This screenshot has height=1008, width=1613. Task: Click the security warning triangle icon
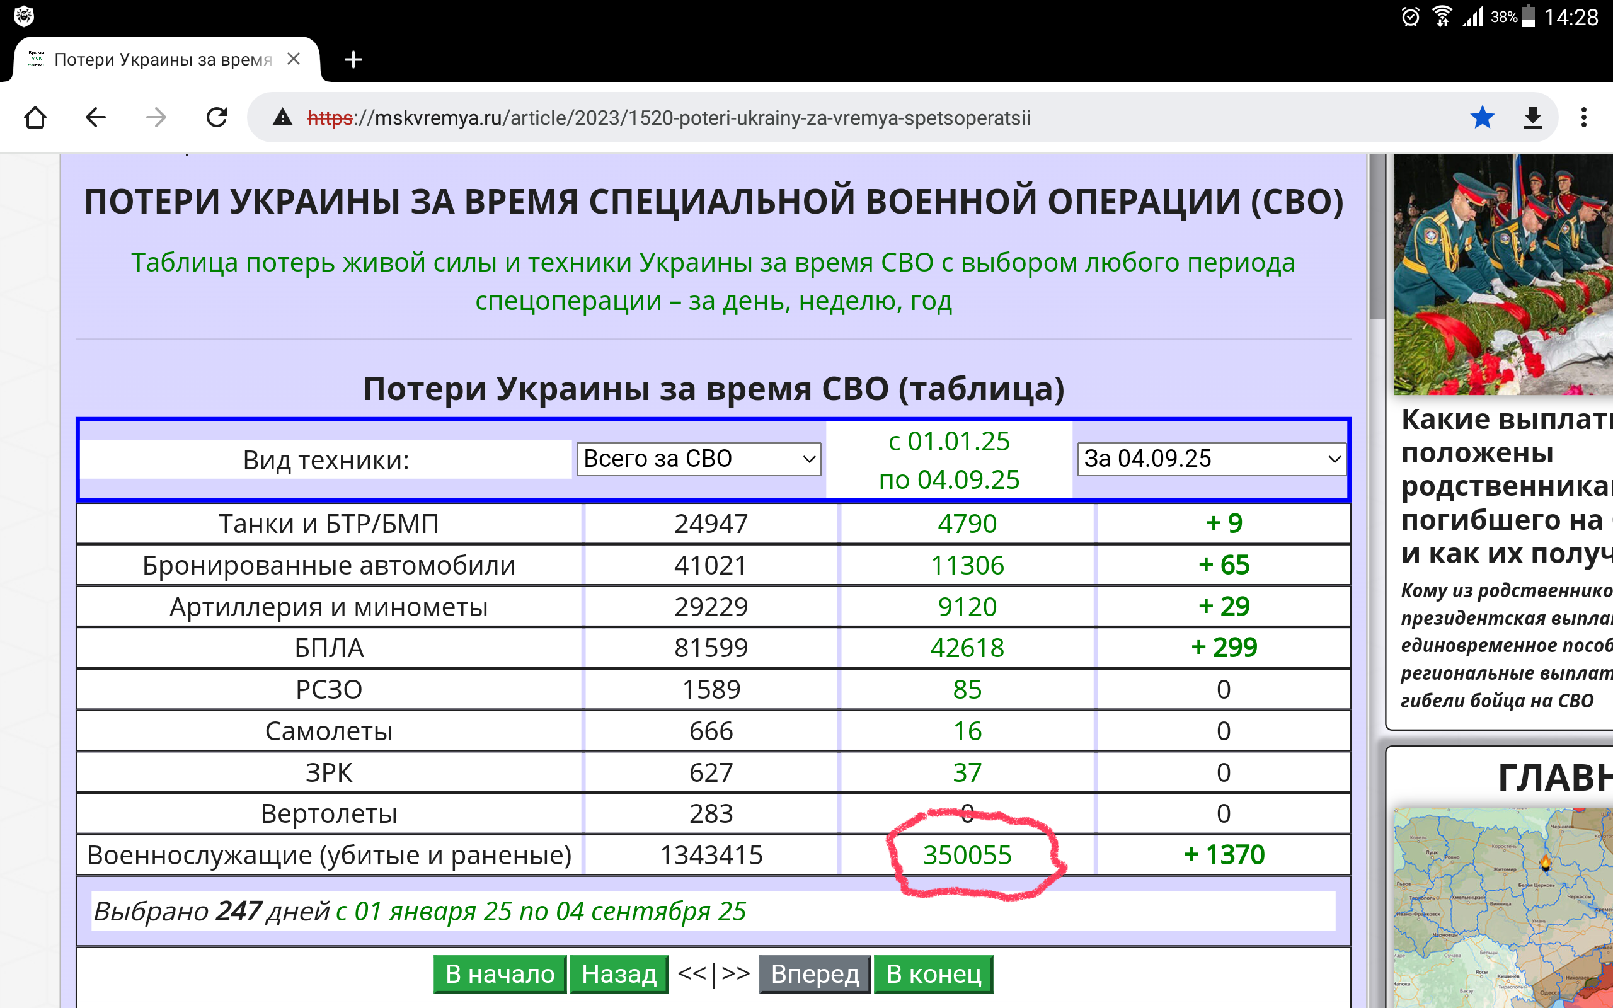pos(283,117)
